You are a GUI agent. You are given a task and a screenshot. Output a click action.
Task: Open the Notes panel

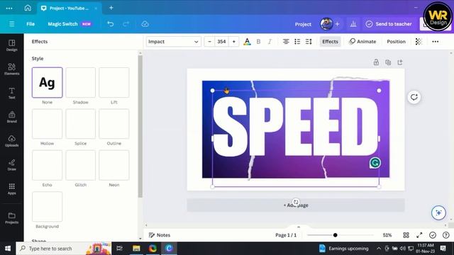(160, 235)
